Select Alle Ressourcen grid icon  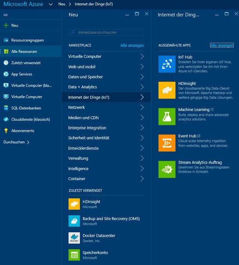[6, 51]
